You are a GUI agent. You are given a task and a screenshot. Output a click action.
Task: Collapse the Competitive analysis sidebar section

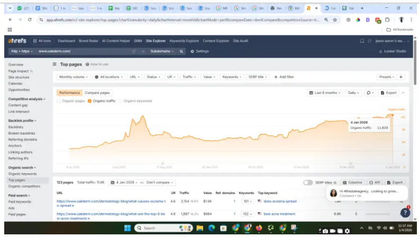[x=27, y=99]
